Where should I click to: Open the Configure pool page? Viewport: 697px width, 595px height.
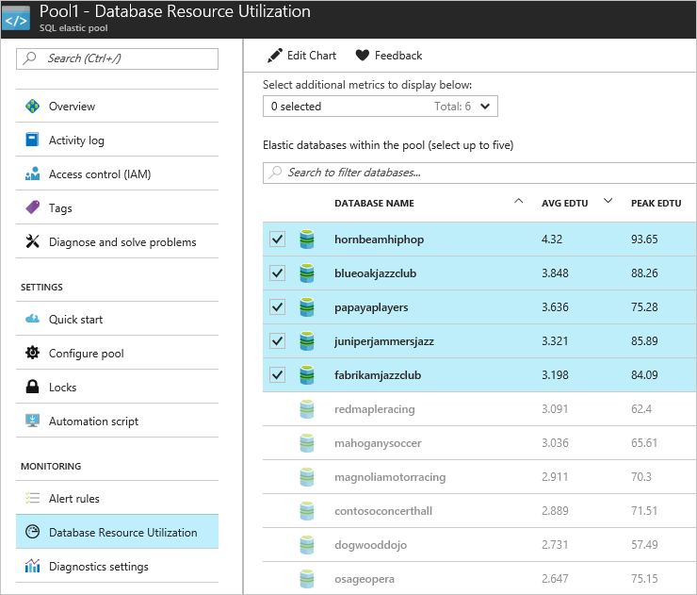pos(118,353)
